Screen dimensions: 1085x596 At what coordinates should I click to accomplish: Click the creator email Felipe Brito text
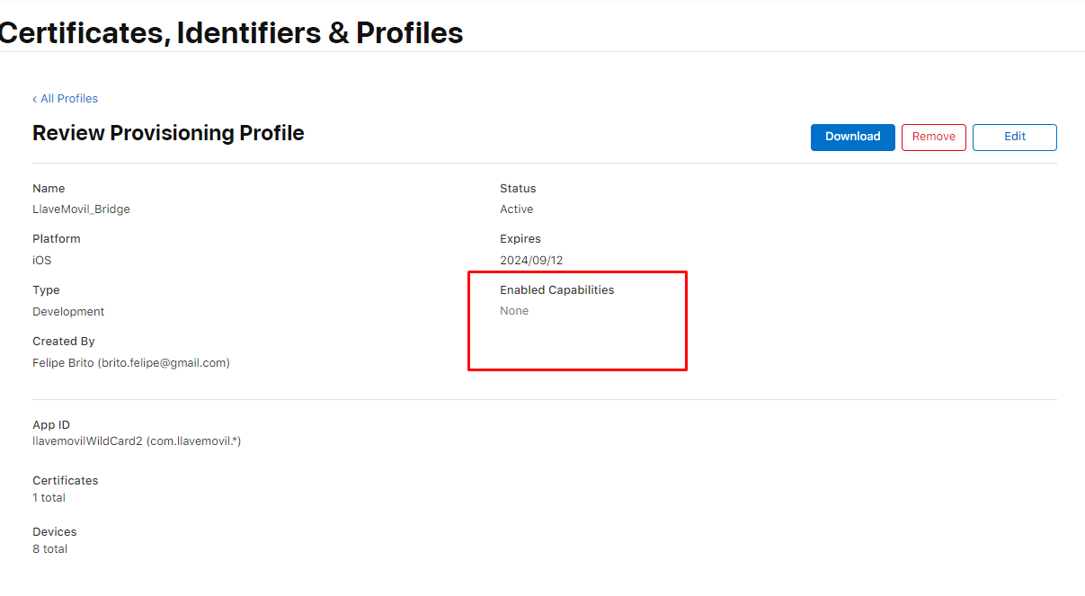point(131,363)
